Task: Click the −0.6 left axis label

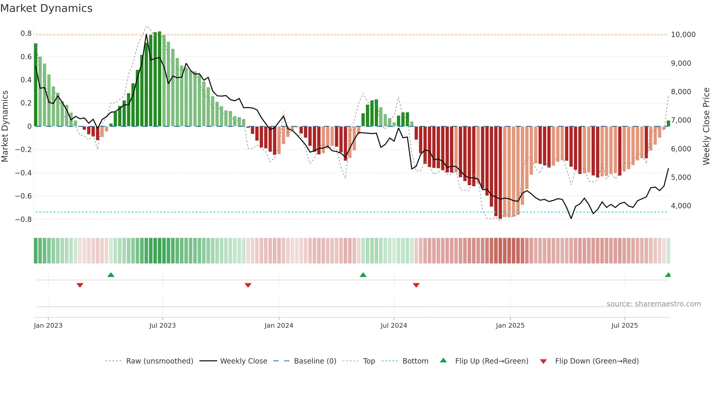Action: coord(23,196)
